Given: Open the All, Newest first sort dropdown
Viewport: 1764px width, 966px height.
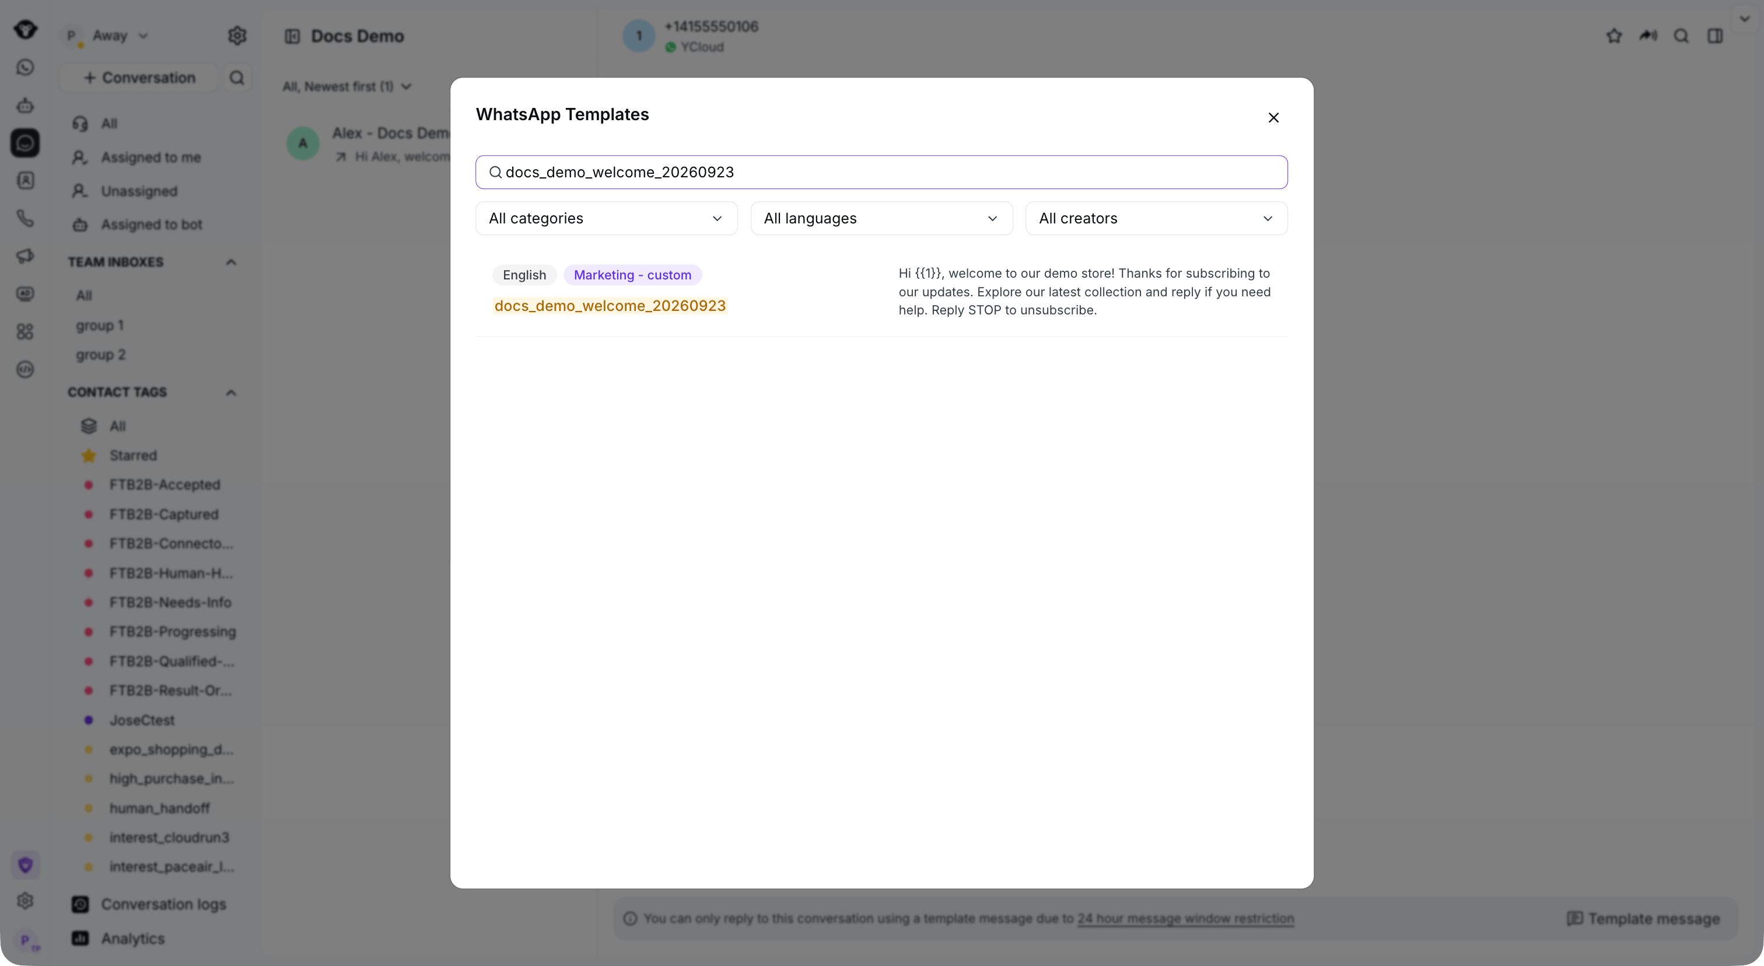Looking at the screenshot, I should (347, 86).
